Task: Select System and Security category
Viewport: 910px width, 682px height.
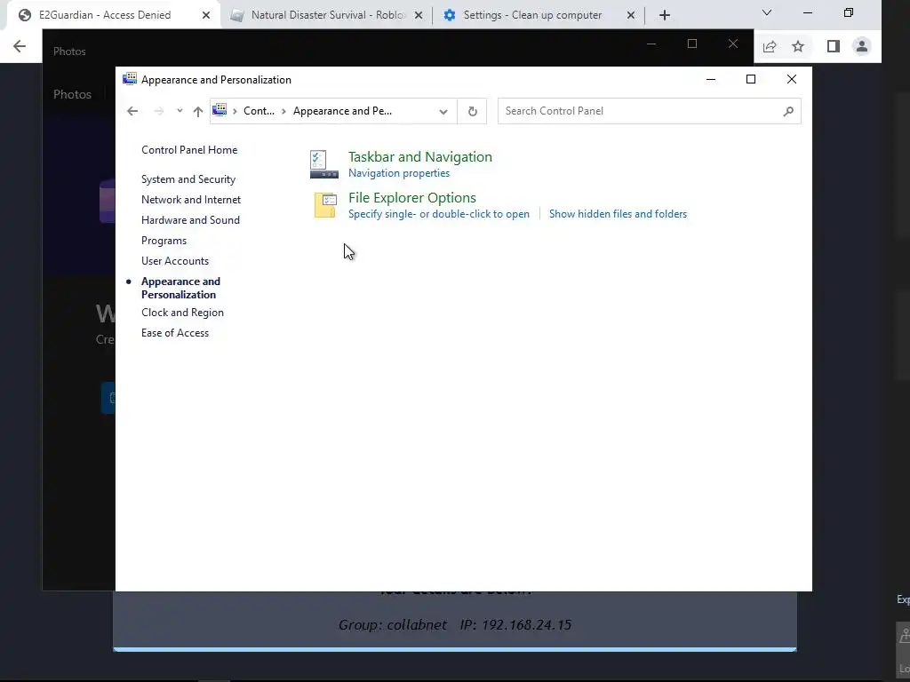Action: (x=188, y=179)
